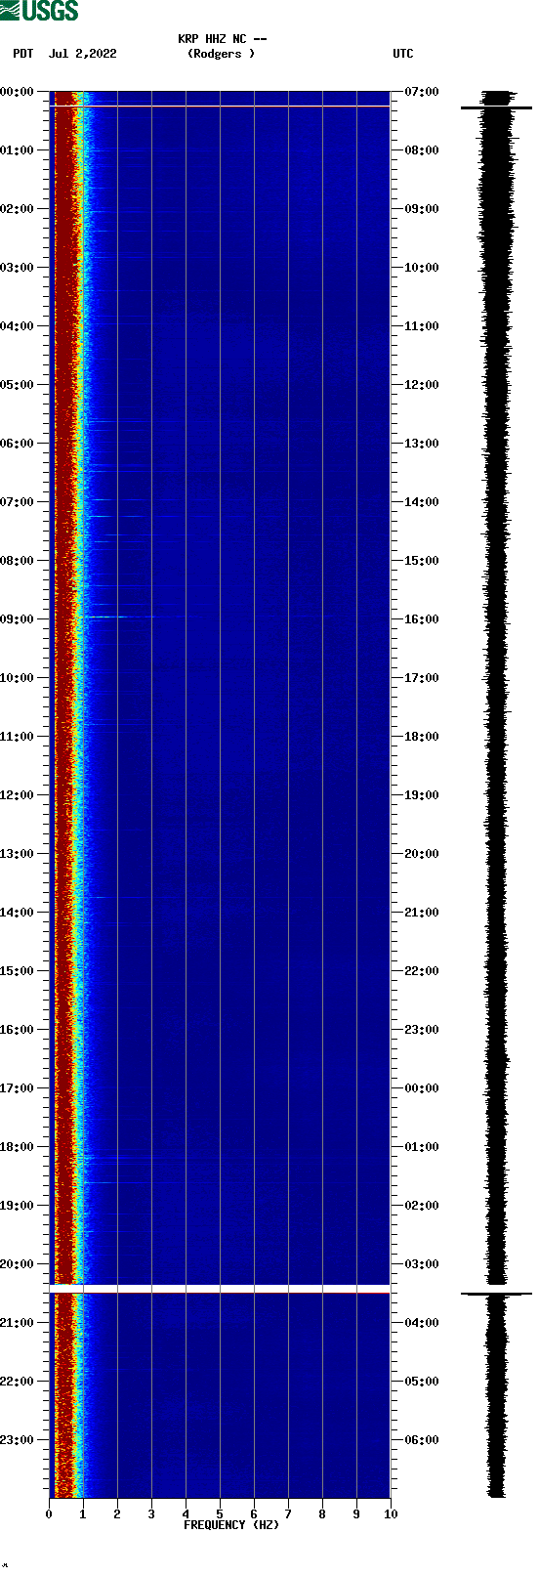Click the 21:00 PDT time label
Screen dimensions: 539x1576
click(x=18, y=1323)
